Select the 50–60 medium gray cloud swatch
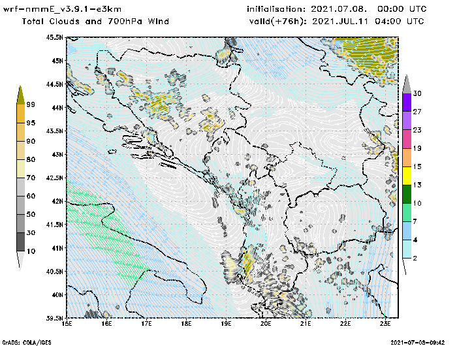Image resolution: width=457 pixels, height=346 pixels. (20, 206)
